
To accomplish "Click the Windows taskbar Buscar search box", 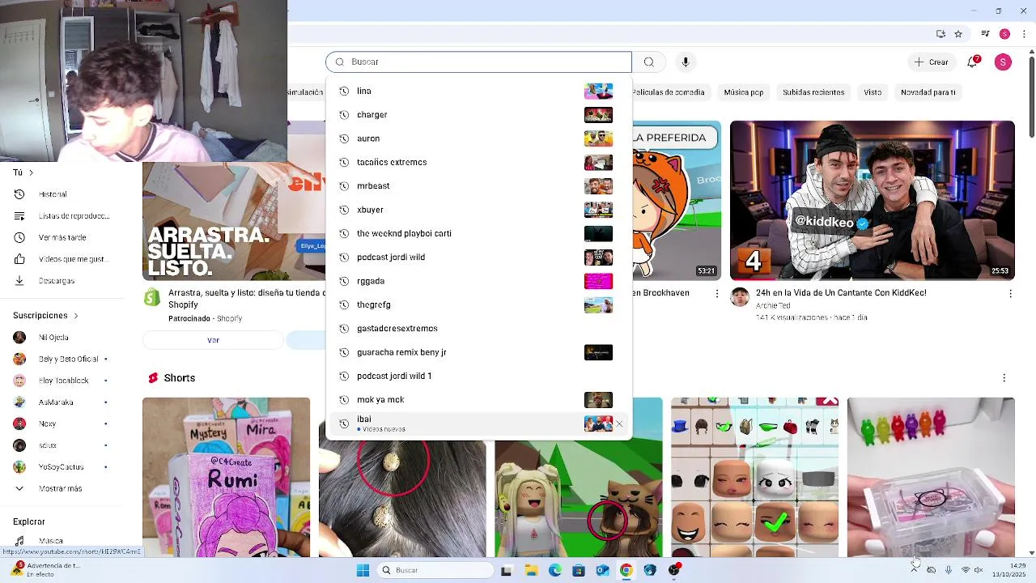I will tap(436, 570).
